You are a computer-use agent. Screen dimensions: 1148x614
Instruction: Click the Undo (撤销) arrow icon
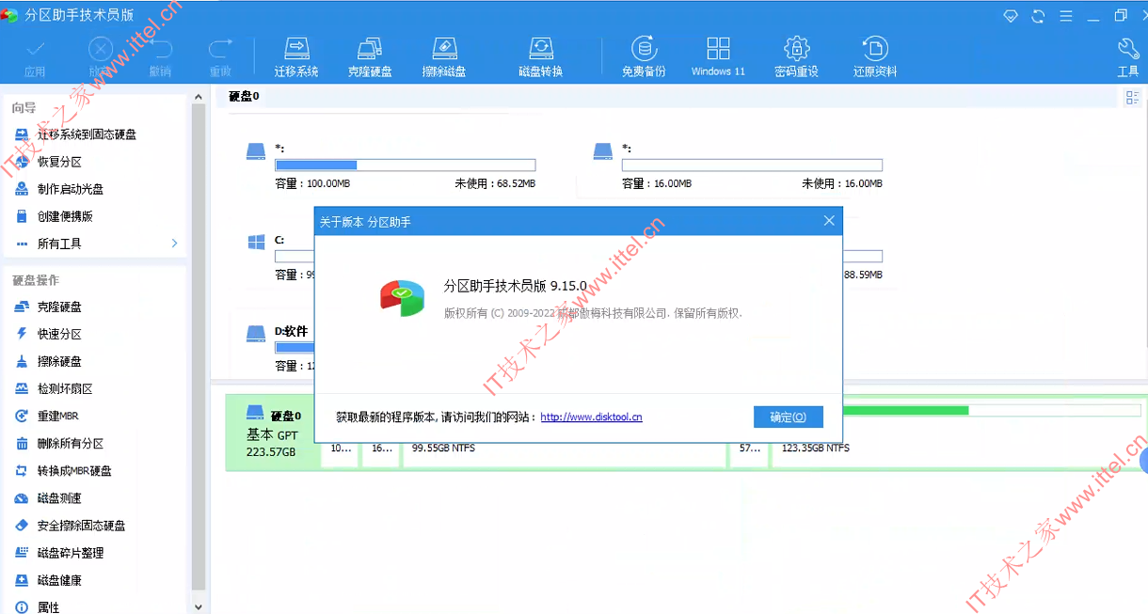tap(160, 56)
